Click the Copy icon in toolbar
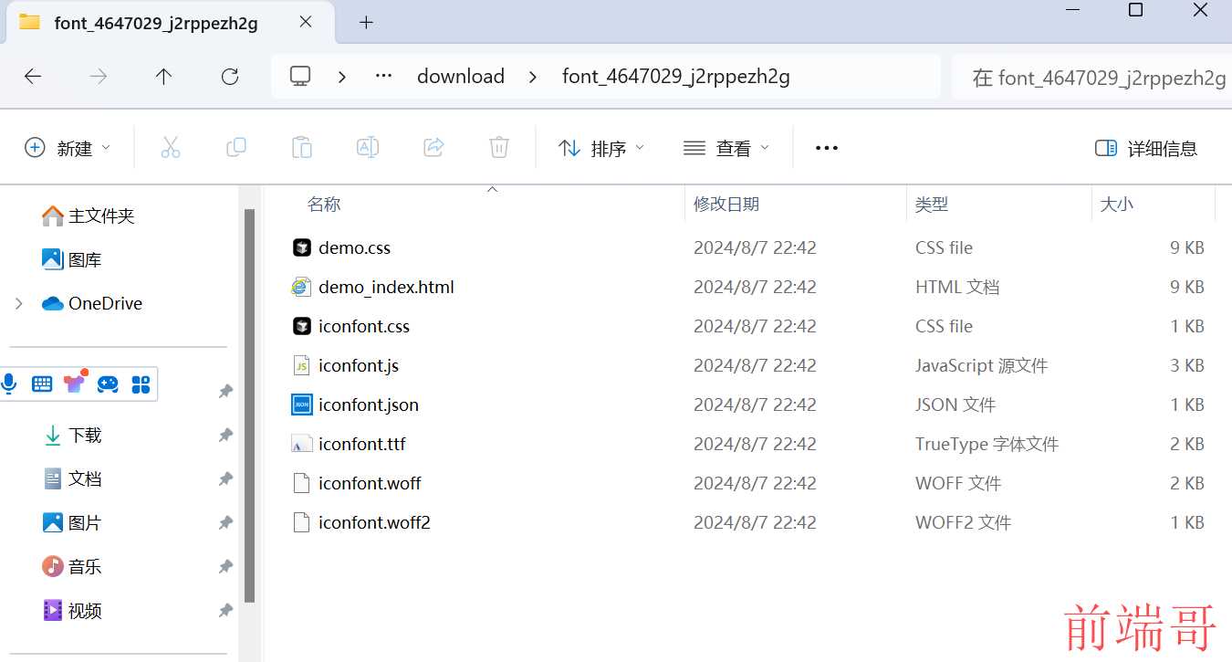This screenshot has height=662, width=1232. click(236, 148)
